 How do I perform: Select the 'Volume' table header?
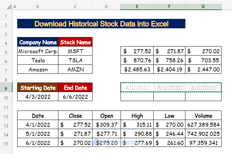[203, 116]
